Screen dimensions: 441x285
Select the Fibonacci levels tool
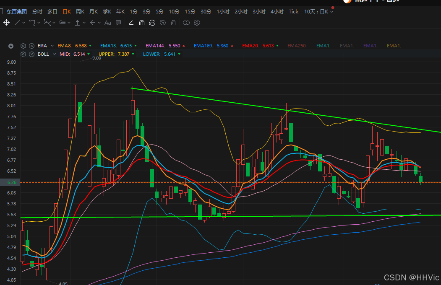[63, 23]
